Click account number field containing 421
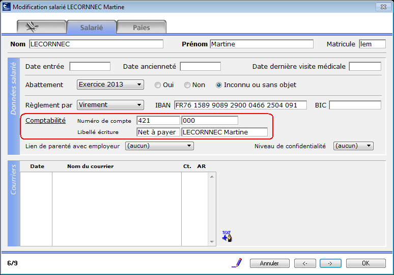The image size is (394, 275). click(158, 120)
